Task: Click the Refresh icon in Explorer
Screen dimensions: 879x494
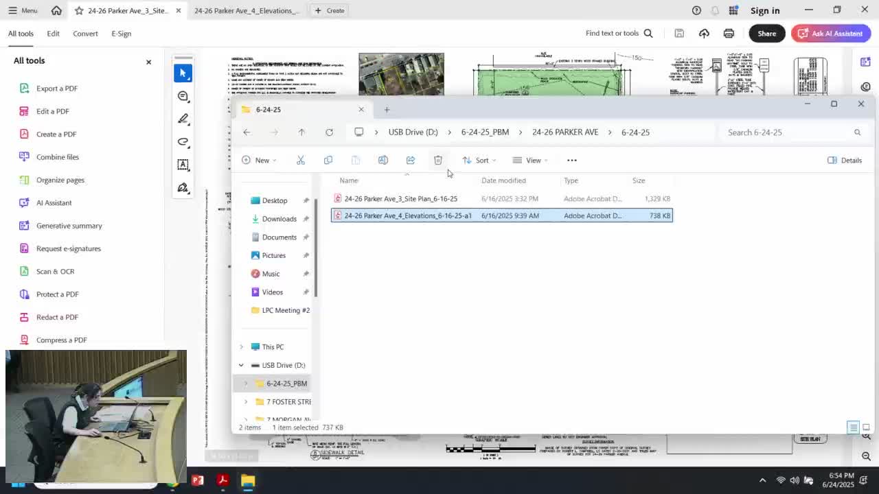Action: point(329,132)
